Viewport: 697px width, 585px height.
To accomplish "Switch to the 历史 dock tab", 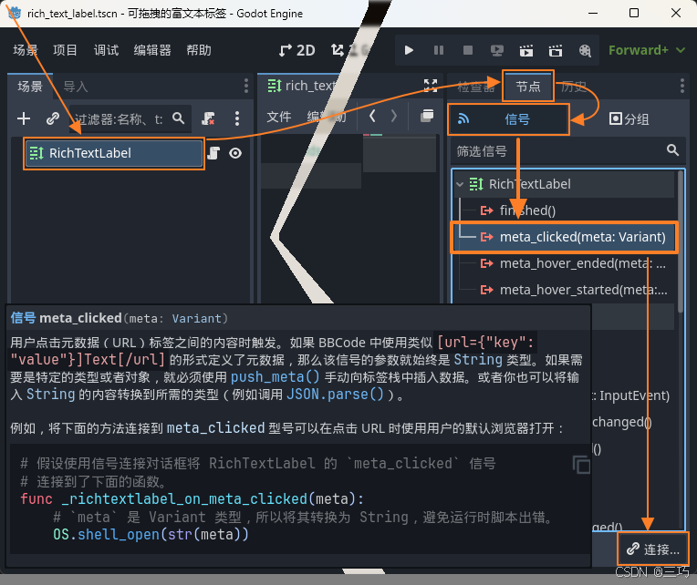I will tap(573, 86).
